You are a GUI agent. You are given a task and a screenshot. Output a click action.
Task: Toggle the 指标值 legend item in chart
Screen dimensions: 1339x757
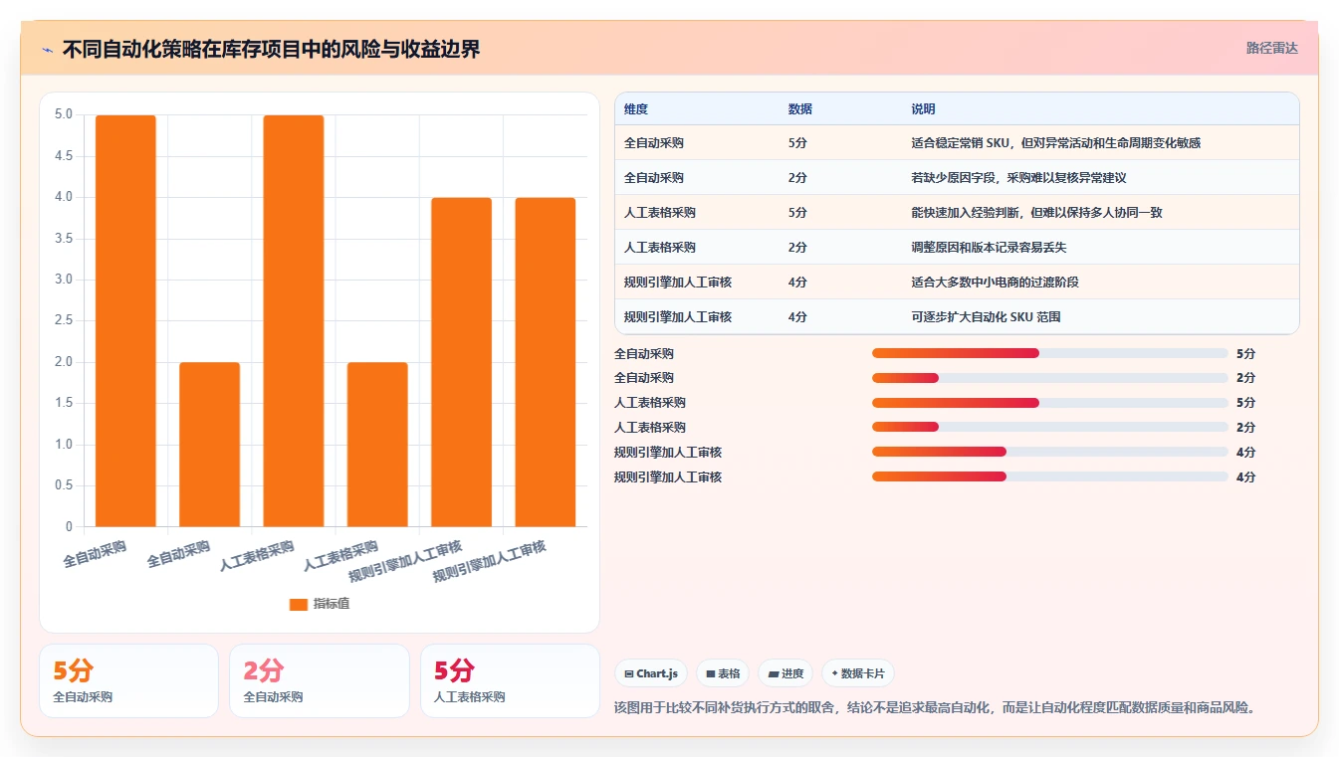[320, 604]
